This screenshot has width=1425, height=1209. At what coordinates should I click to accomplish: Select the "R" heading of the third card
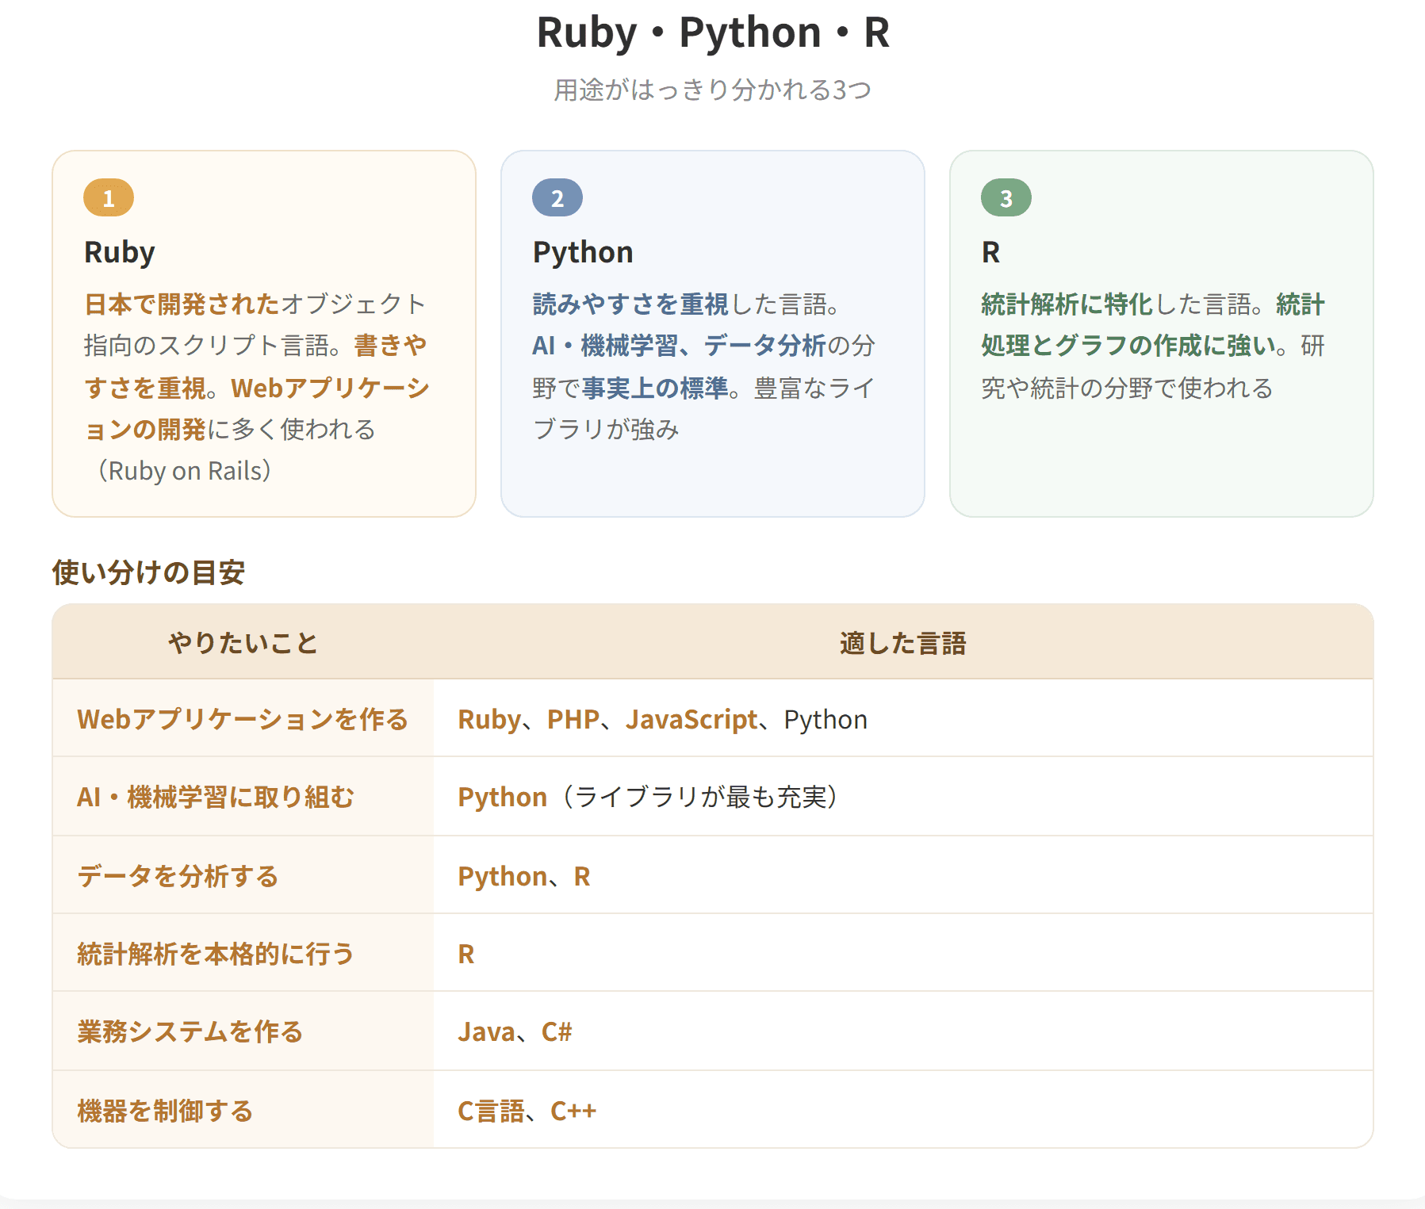tap(990, 252)
